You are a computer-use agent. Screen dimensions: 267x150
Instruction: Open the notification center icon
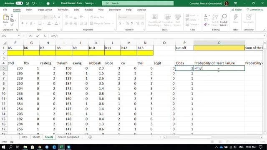tap(260, 147)
